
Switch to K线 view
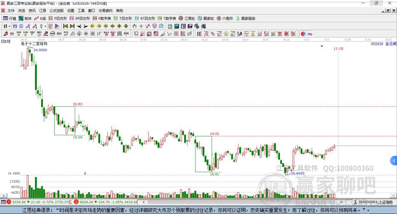pos(40,19)
